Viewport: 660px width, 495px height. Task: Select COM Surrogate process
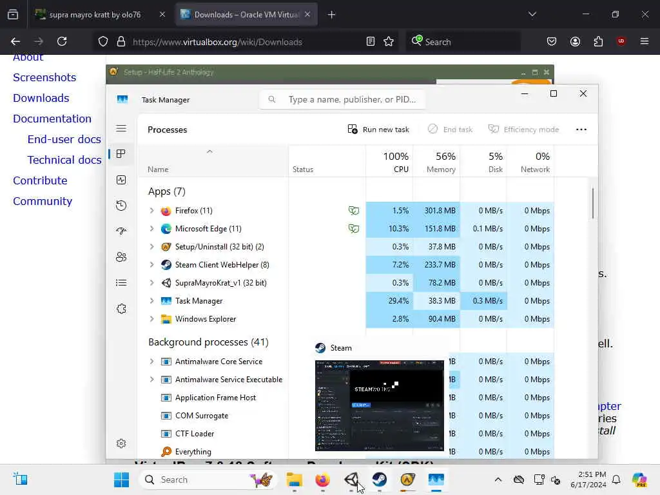pyautogui.click(x=202, y=416)
